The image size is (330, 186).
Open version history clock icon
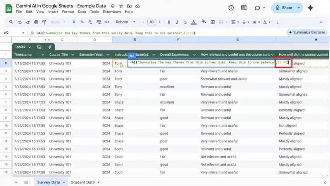[x=231, y=8]
